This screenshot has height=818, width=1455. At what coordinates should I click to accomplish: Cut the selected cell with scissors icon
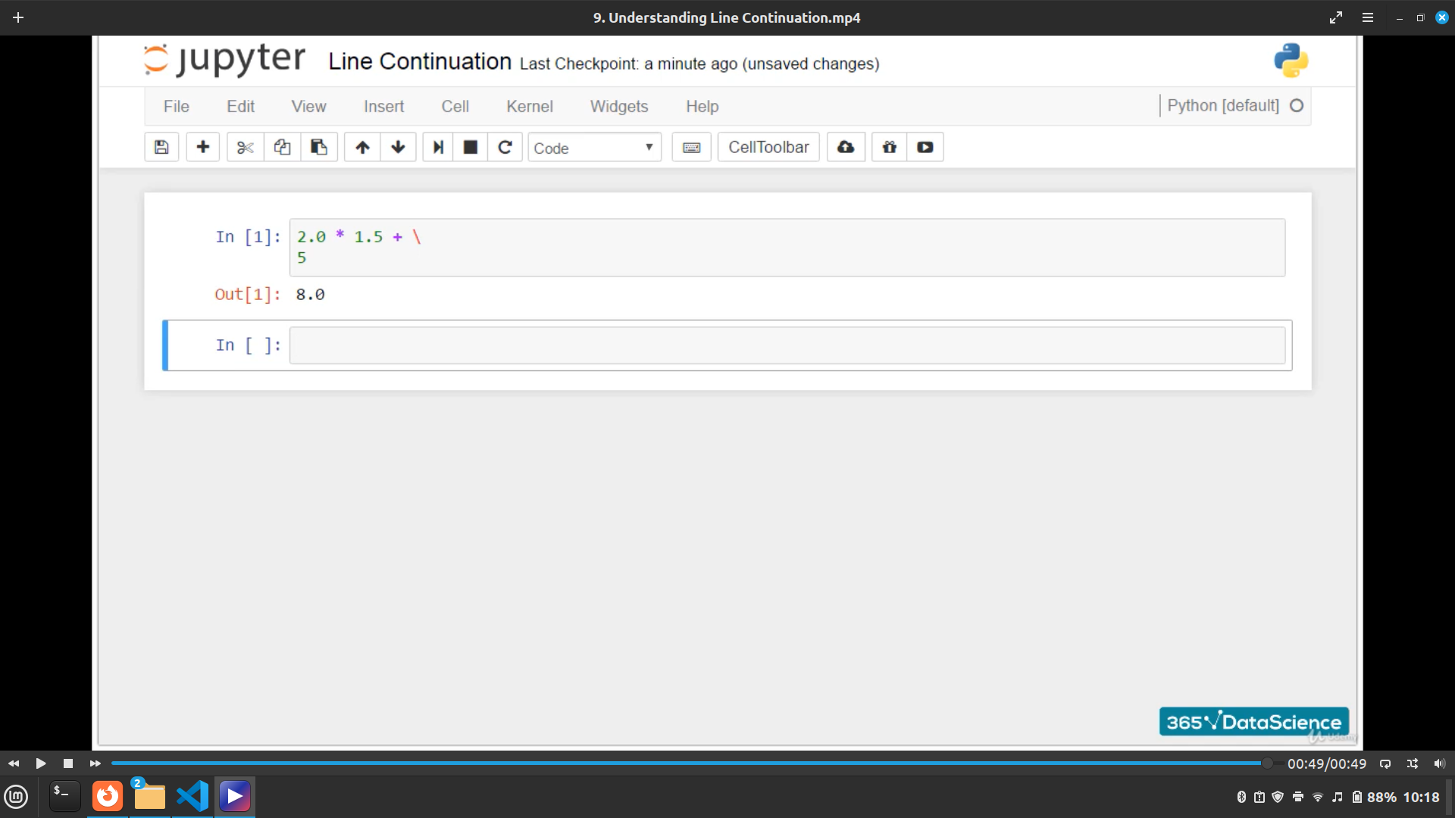pos(245,147)
